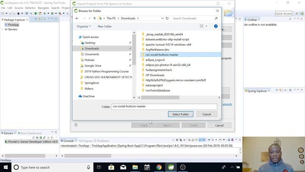The height and width of the screenshot is (172, 305).
Task: Open File Explorer from the taskbar
Action: pos(135,167)
